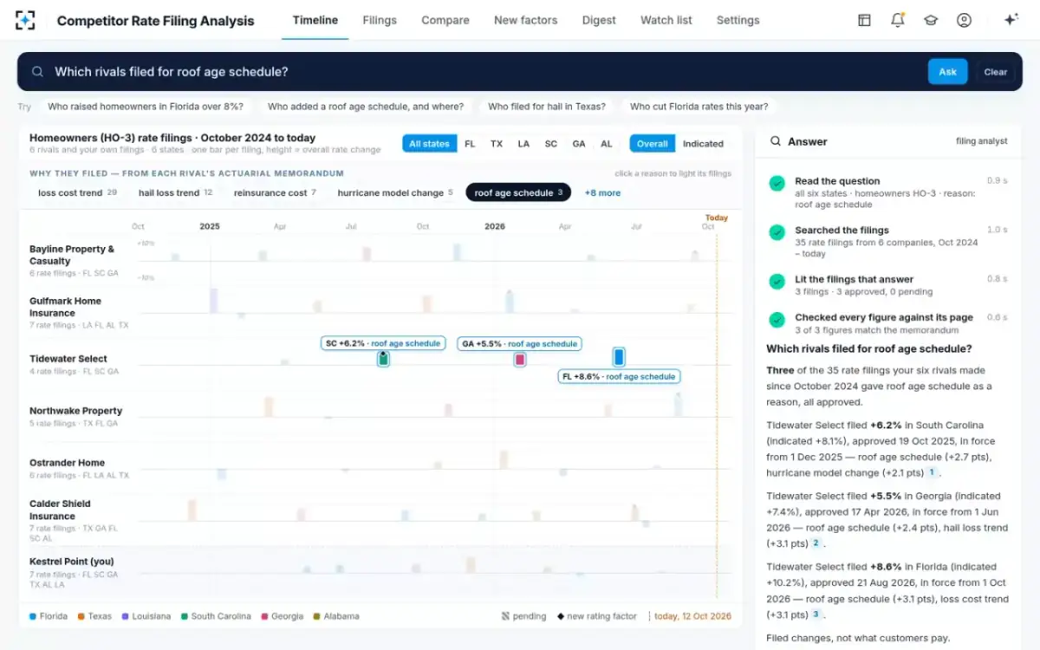Click into the question search field

(x=485, y=72)
